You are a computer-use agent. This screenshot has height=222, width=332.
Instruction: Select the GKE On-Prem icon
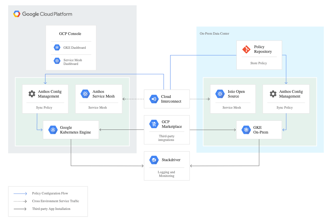click(x=246, y=130)
